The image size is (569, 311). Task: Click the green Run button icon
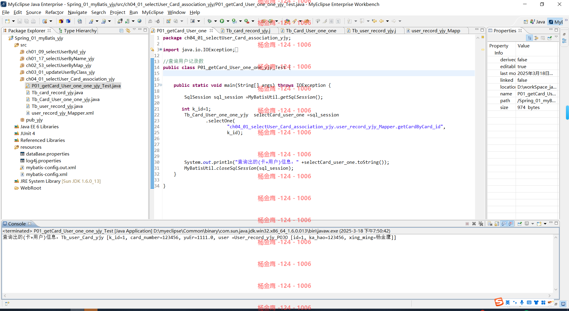[x=222, y=21]
